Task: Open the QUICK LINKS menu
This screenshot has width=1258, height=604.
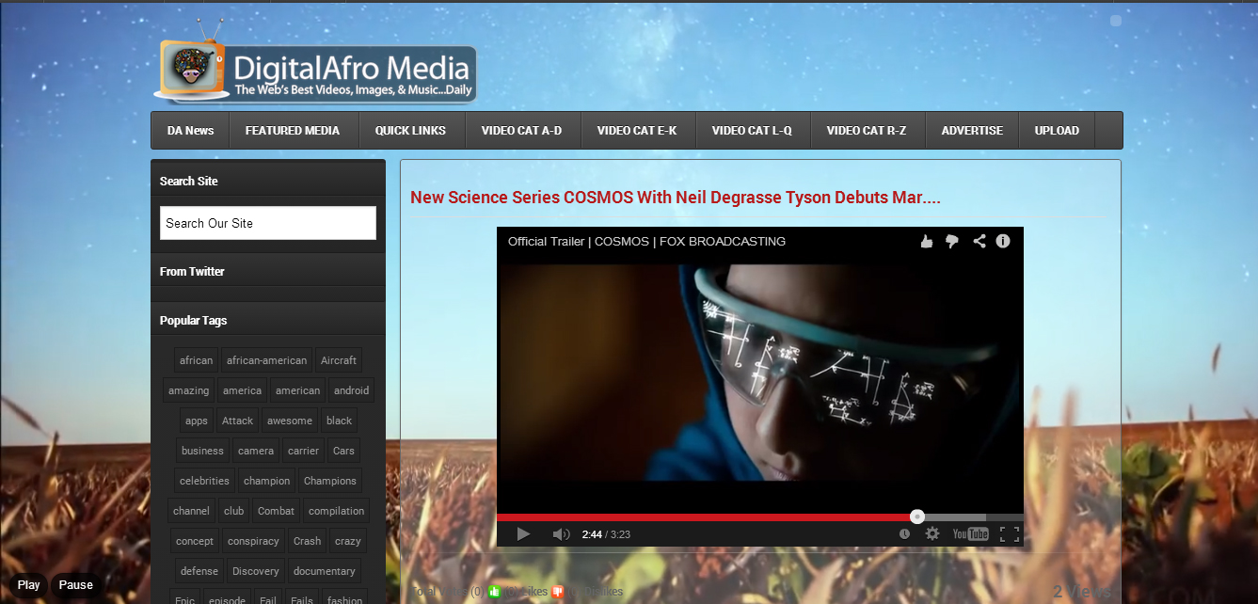Action: 410,131
